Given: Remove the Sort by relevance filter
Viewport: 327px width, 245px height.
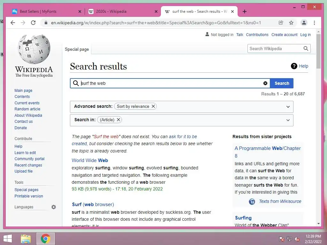Looking at the screenshot, I should 153,106.
